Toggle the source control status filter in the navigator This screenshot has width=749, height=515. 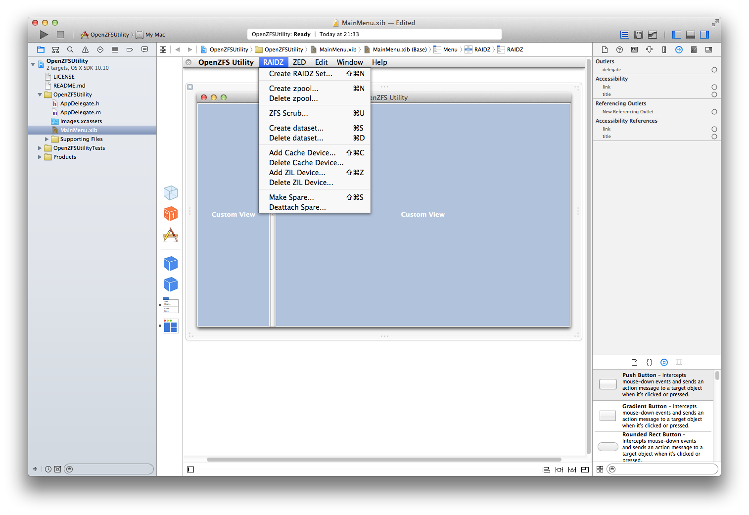point(57,469)
